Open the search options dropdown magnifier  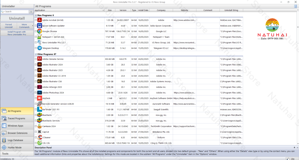coord(2,12)
